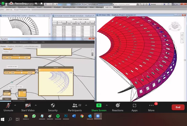Click the green Share Screen icon
Image resolution: width=187 pixels, height=126 pixels.
click(x=99, y=105)
